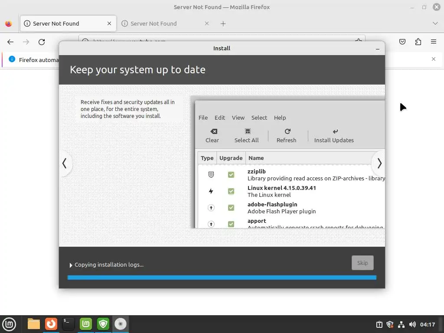Launch the terminal from the taskbar

[x=68, y=324]
